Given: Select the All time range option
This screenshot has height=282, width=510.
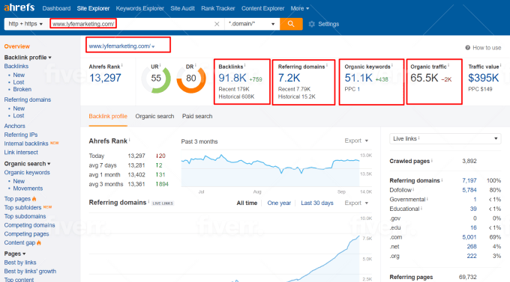Looking at the screenshot, I should coord(247,203).
